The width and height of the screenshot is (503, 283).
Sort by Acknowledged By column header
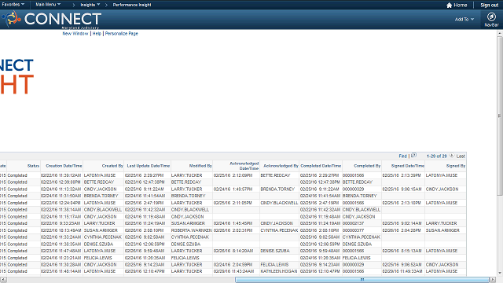click(281, 166)
